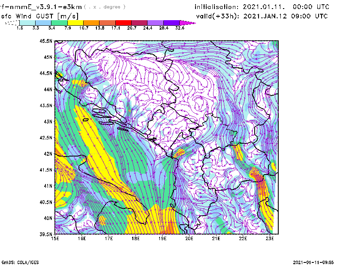Click the 41N latitude label
Image resolution: width=343 pixels, height=265 pixels.
pyautogui.click(x=48, y=186)
